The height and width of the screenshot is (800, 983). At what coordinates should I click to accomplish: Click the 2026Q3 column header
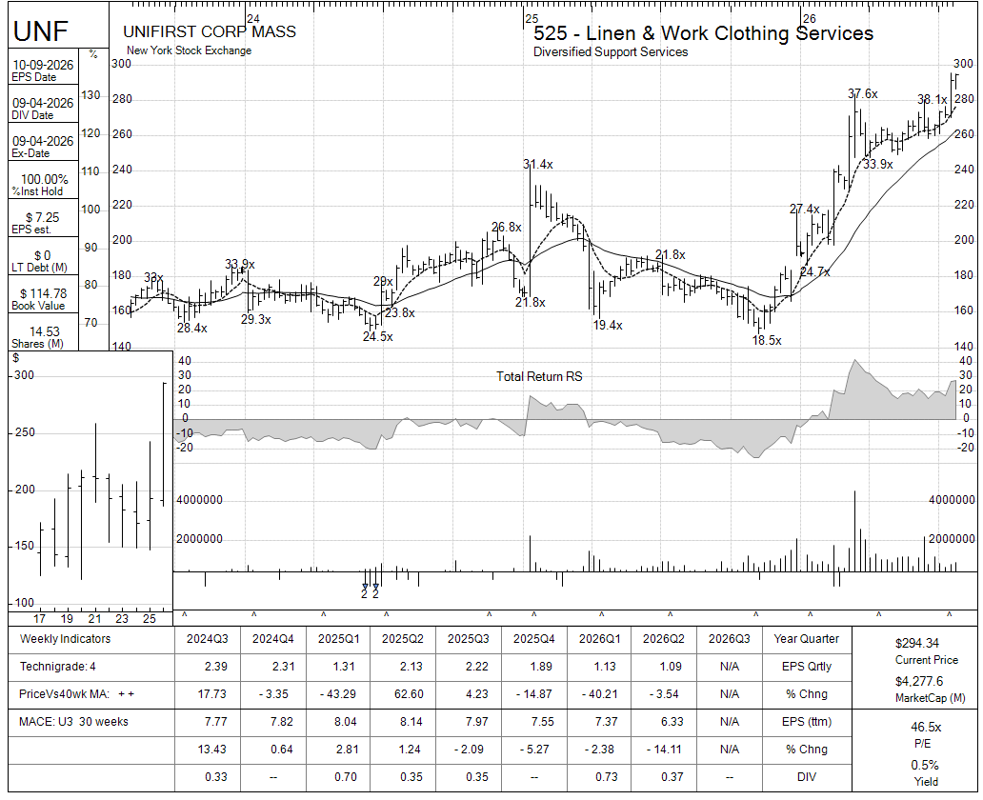click(730, 639)
